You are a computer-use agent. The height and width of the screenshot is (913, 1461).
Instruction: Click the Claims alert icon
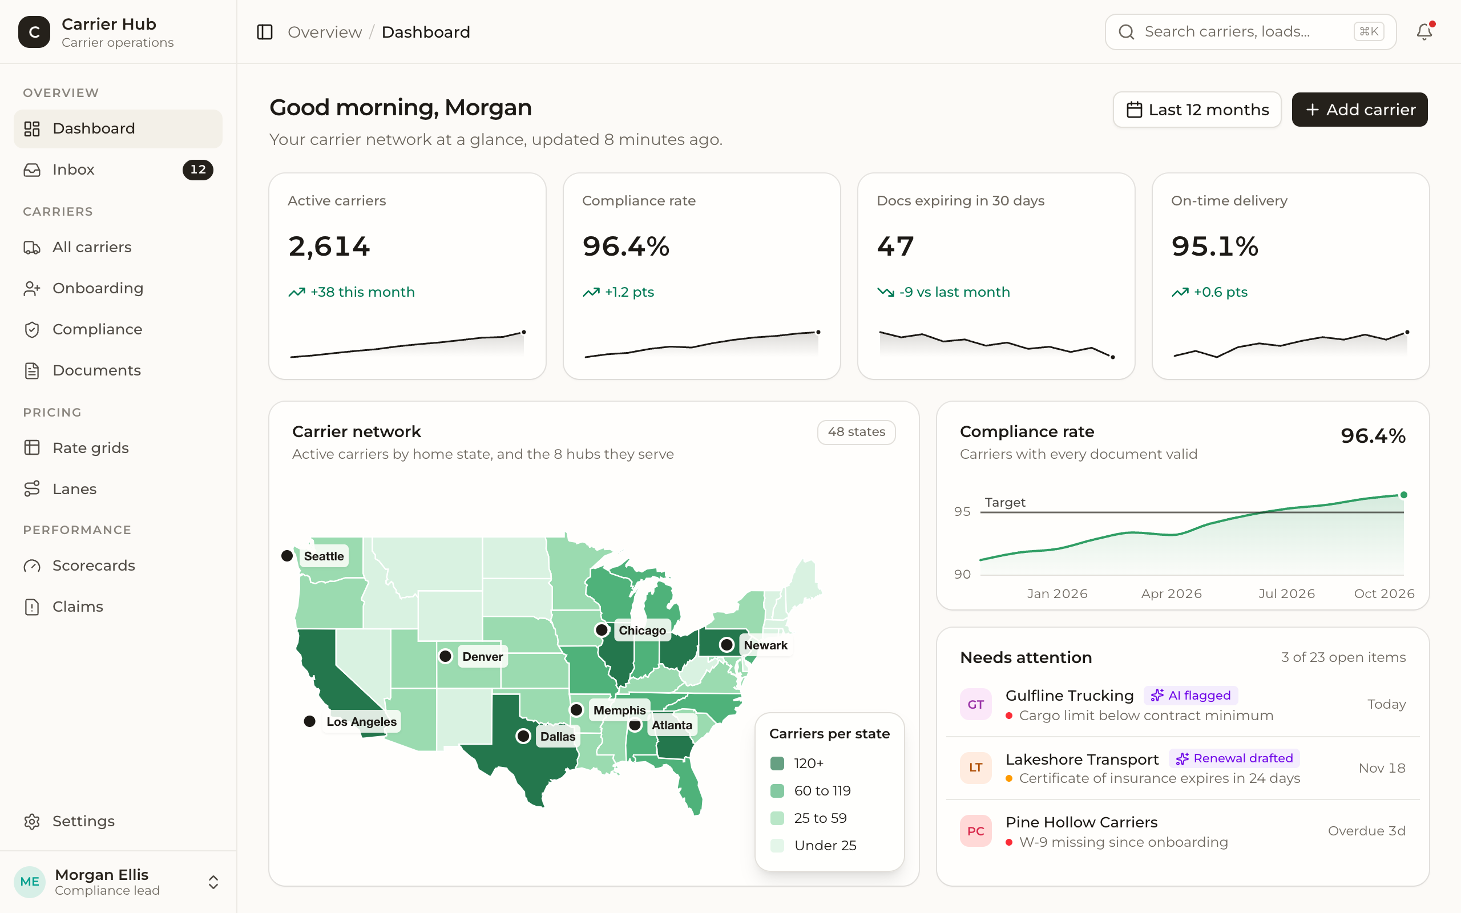(32, 607)
